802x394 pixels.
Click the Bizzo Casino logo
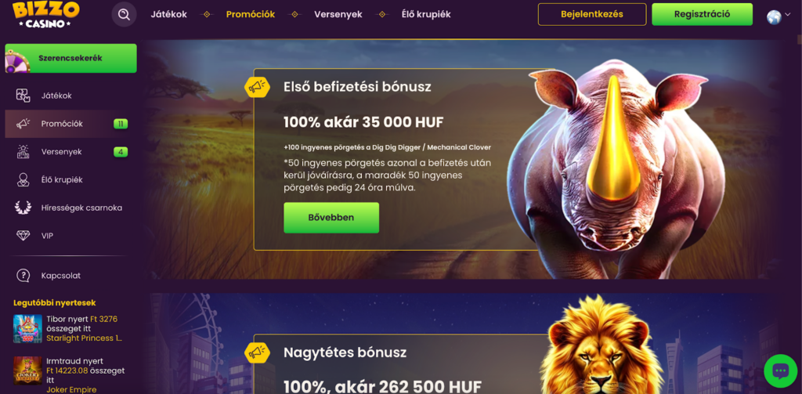46,14
